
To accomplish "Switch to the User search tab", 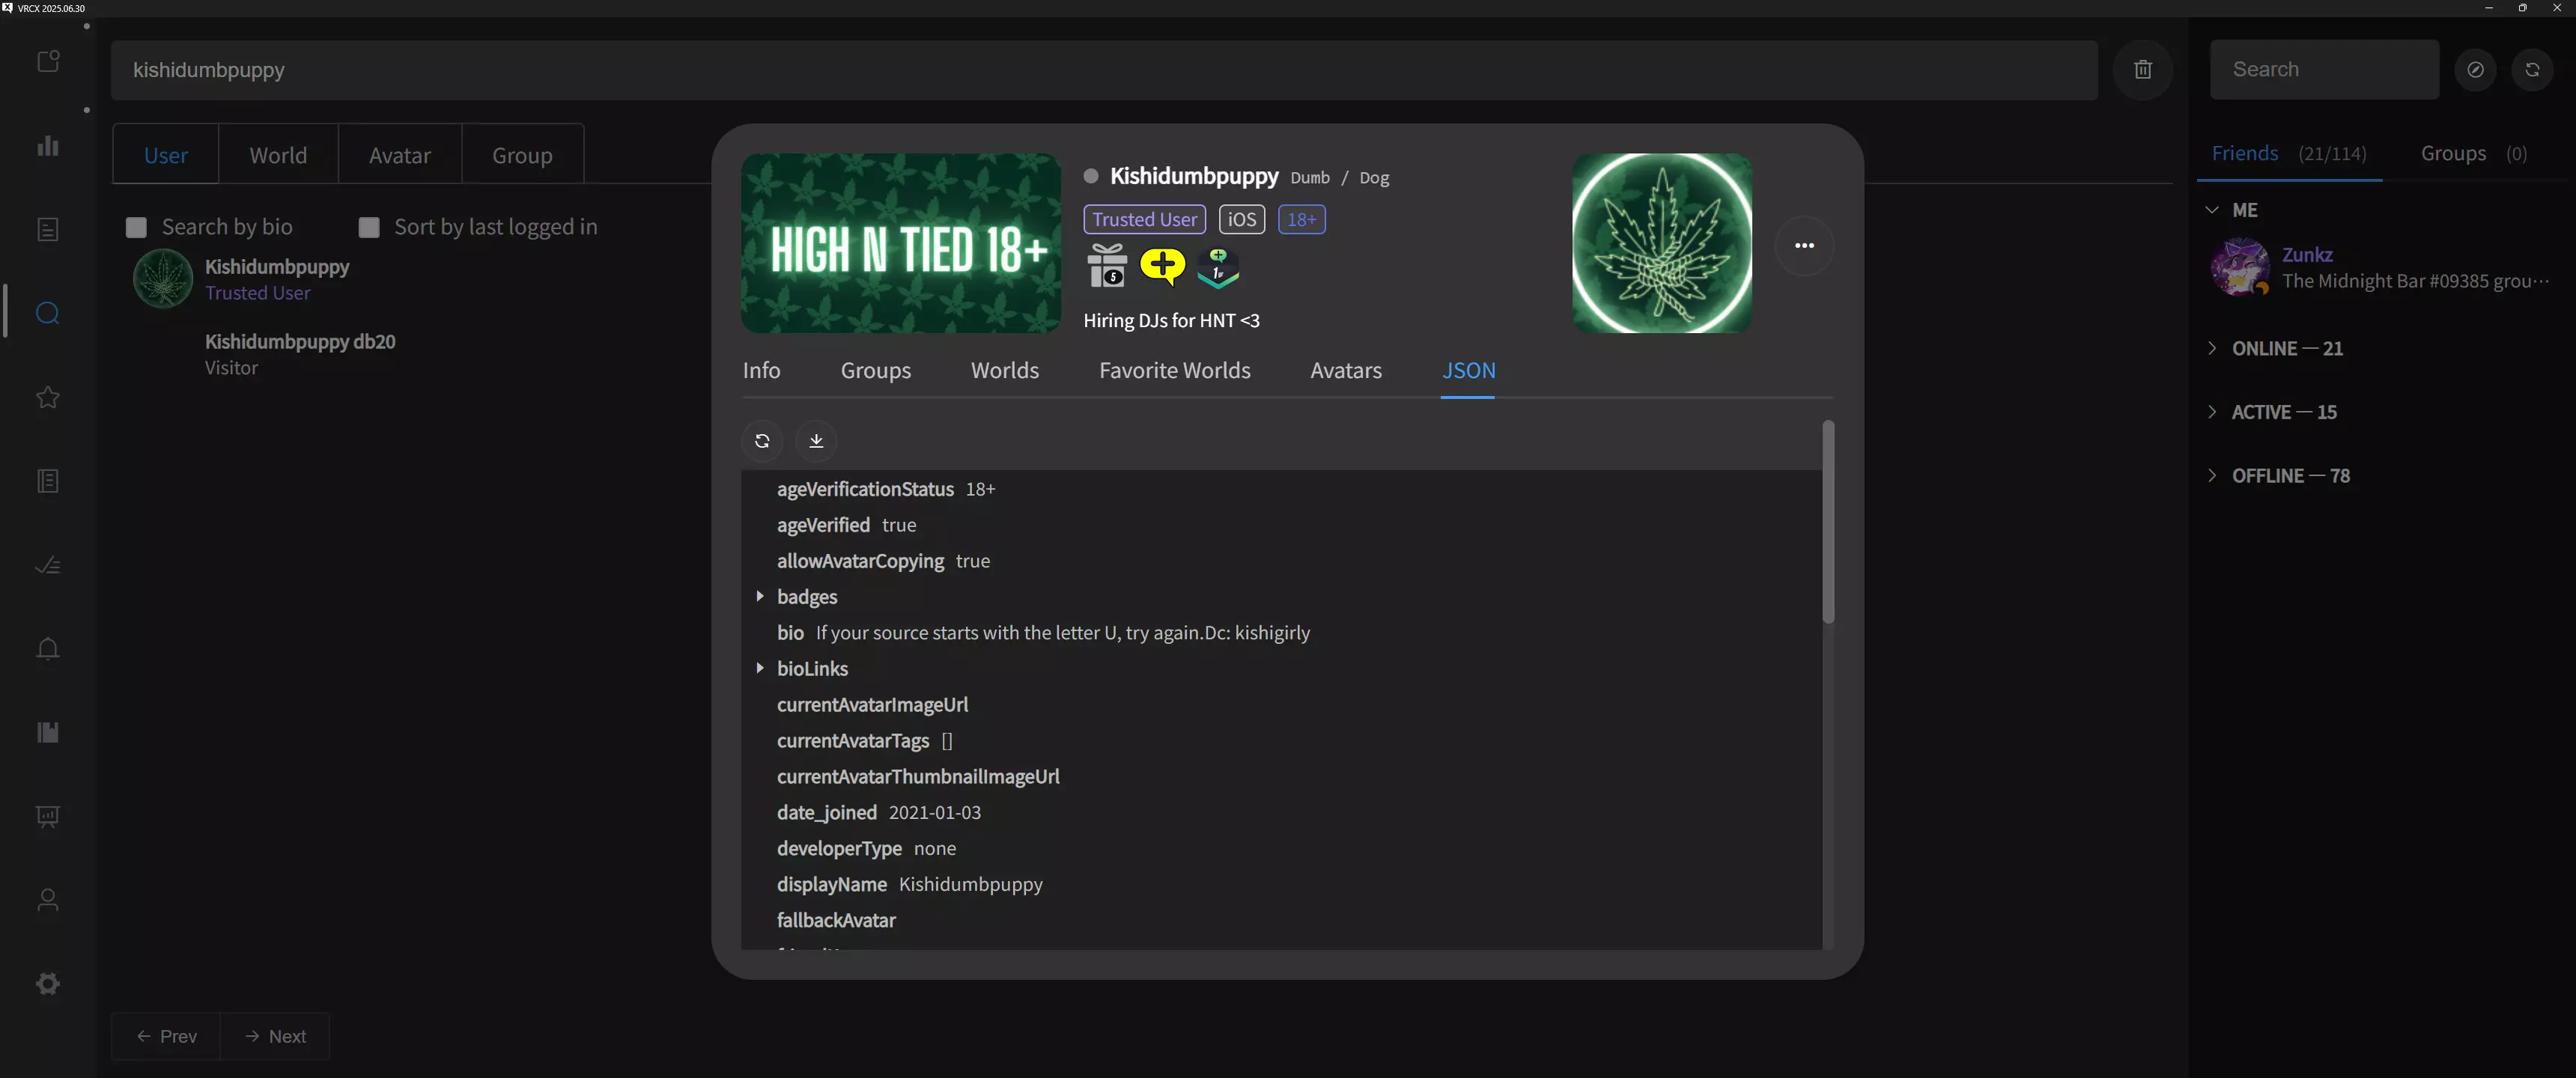I will tap(166, 155).
